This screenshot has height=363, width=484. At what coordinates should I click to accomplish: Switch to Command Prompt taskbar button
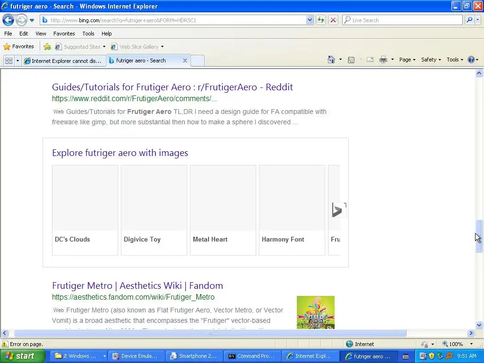click(252, 356)
